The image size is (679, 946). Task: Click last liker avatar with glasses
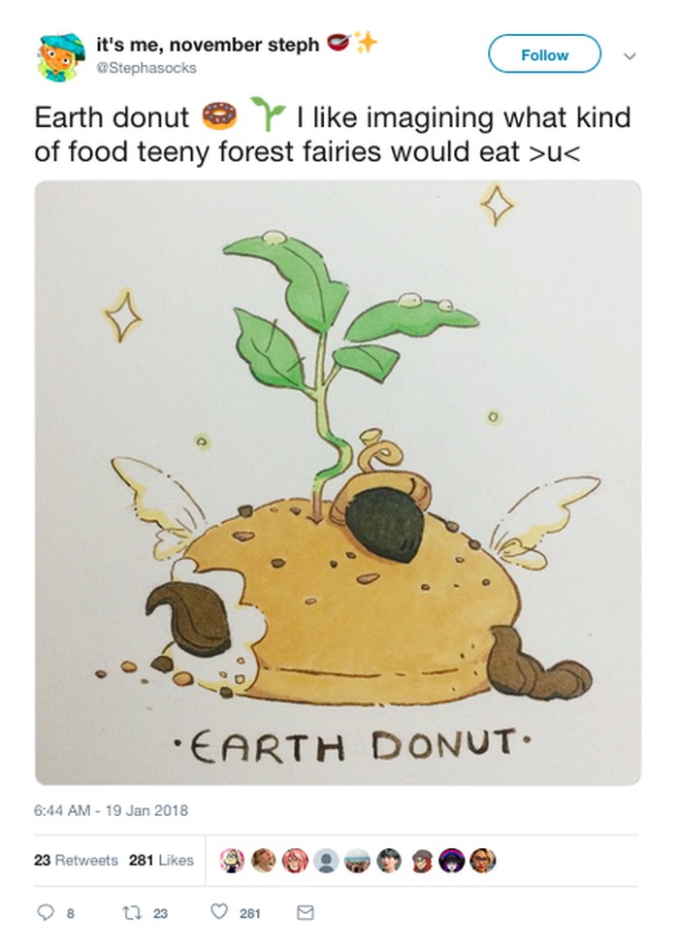483,861
